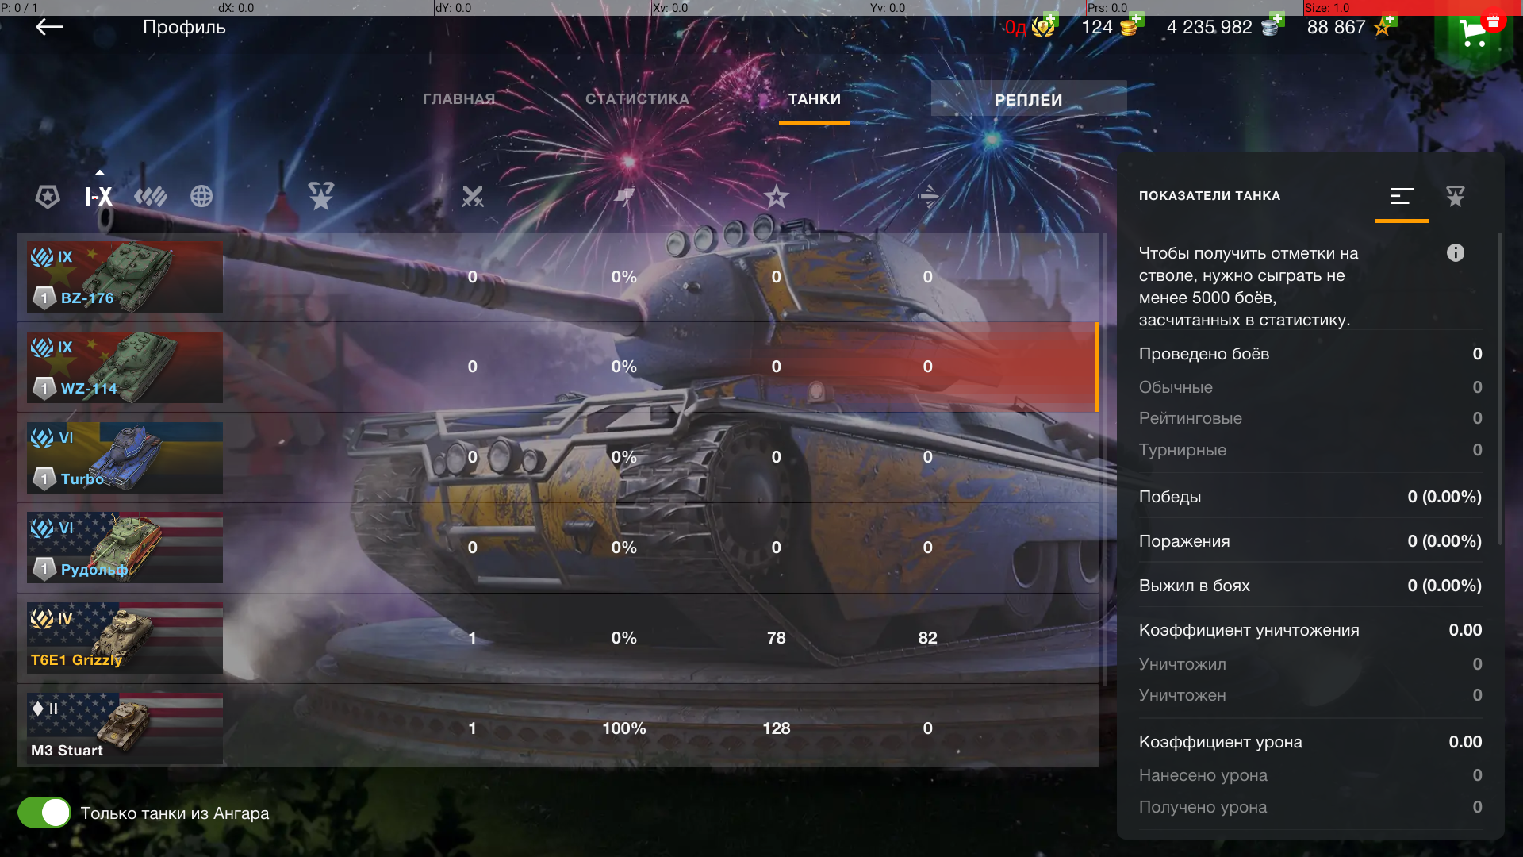Viewport: 1523px width, 857px height.
Task: Click the Турнирные battles row
Action: click(1310, 450)
